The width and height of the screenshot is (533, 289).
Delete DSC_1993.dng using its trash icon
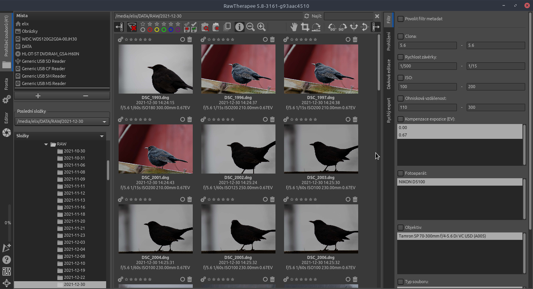coord(190,39)
